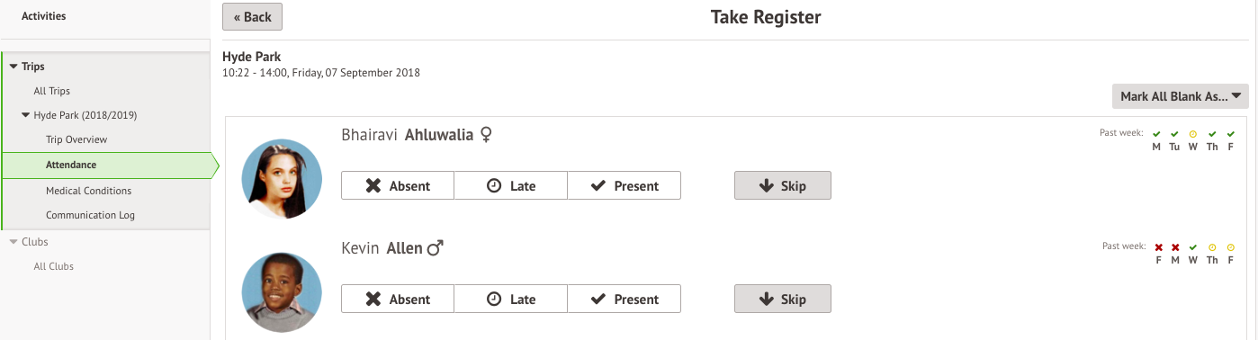The image size is (1258, 340).
Task: Click the female gender icon beside Ahluwalia
Action: coord(486,136)
